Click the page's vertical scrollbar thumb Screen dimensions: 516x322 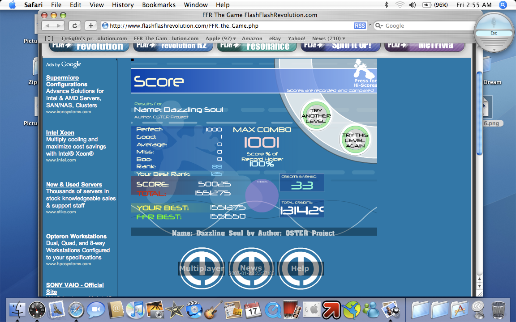click(479, 113)
